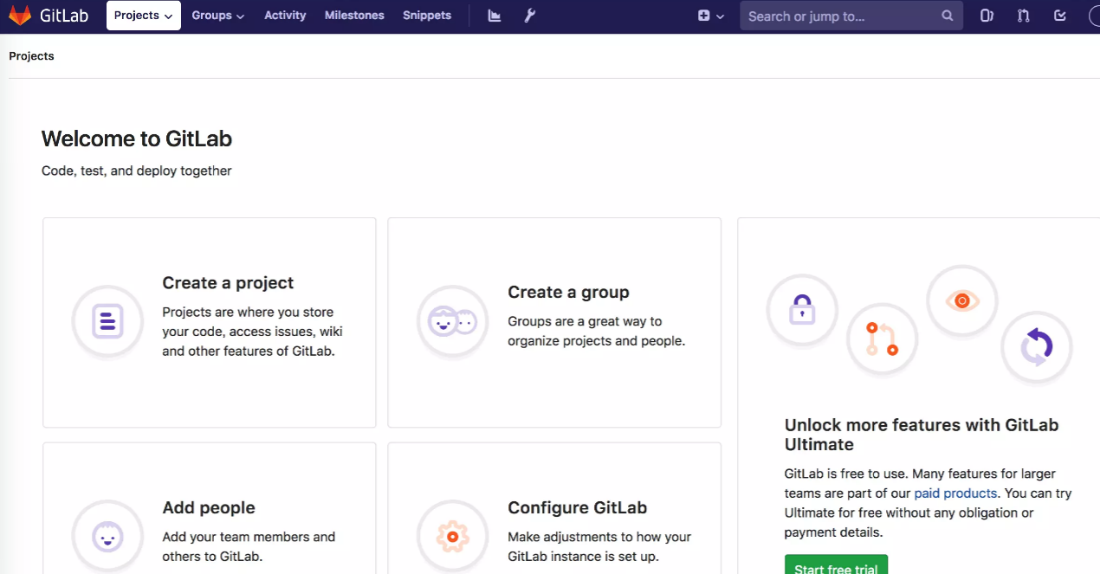Open the Projects dropdown menu
This screenshot has height=574, width=1100.
[144, 16]
